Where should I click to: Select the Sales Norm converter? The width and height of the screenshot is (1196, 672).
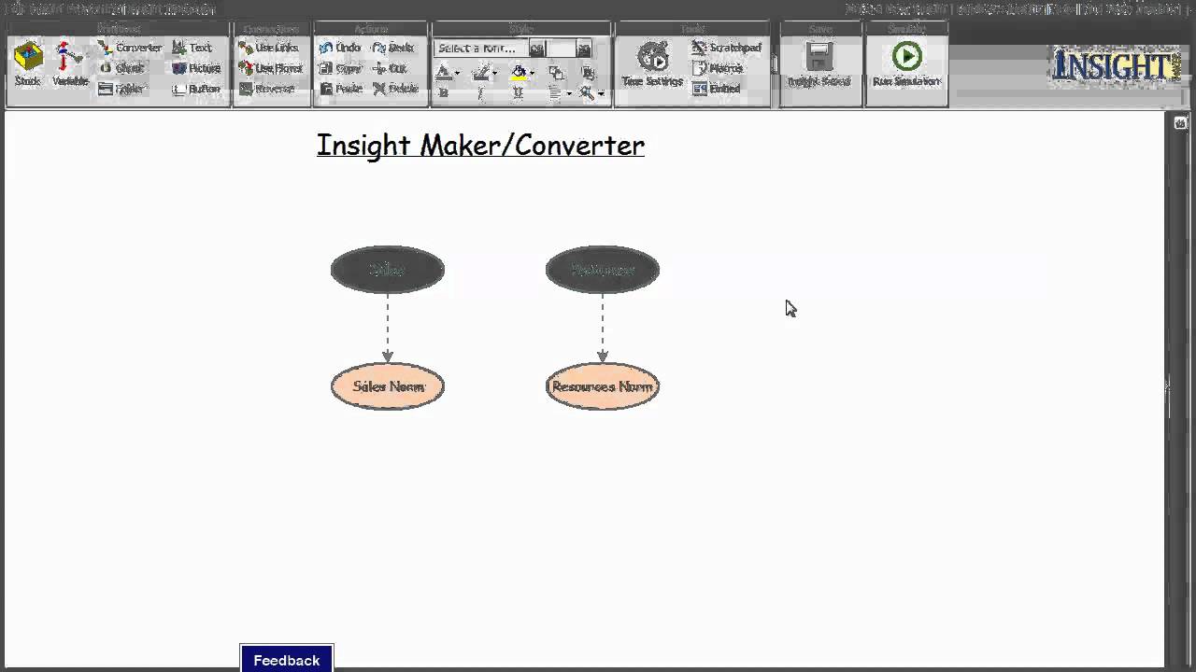tap(388, 386)
